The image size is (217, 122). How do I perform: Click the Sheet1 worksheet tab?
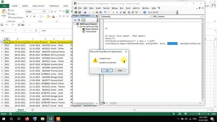[21, 110]
